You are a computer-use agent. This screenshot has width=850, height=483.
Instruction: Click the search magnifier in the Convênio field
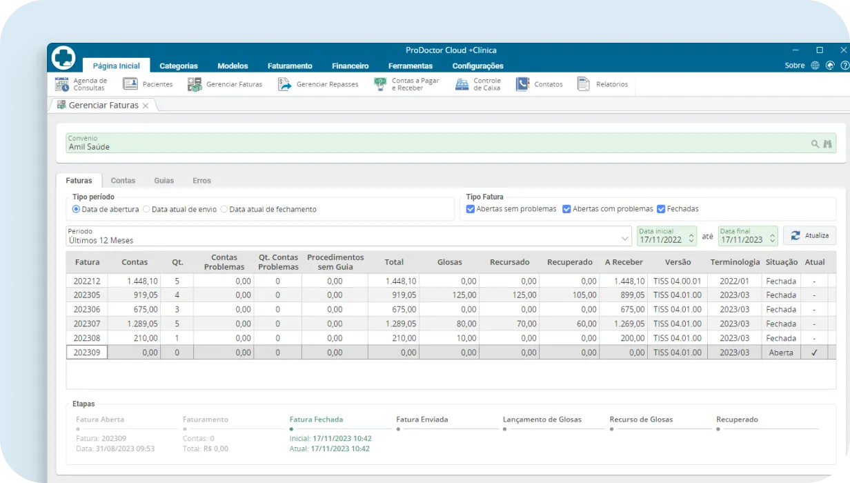coord(815,144)
